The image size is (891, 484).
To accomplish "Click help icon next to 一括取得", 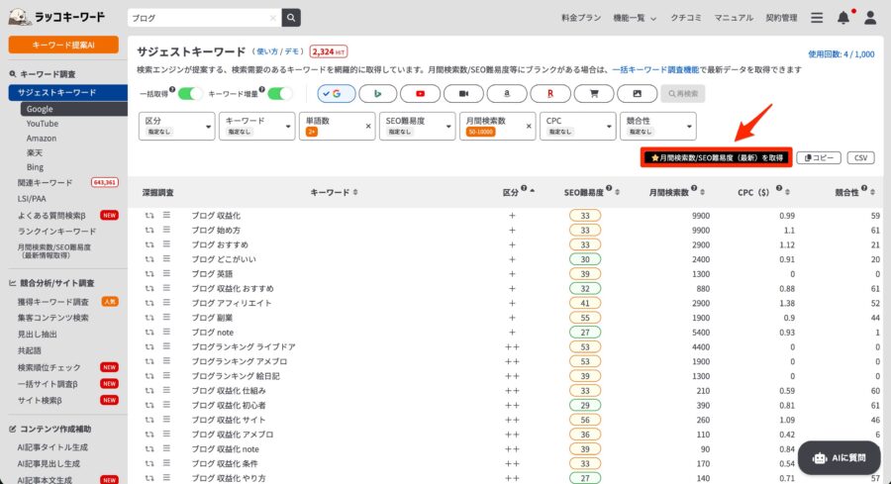I will [172, 89].
